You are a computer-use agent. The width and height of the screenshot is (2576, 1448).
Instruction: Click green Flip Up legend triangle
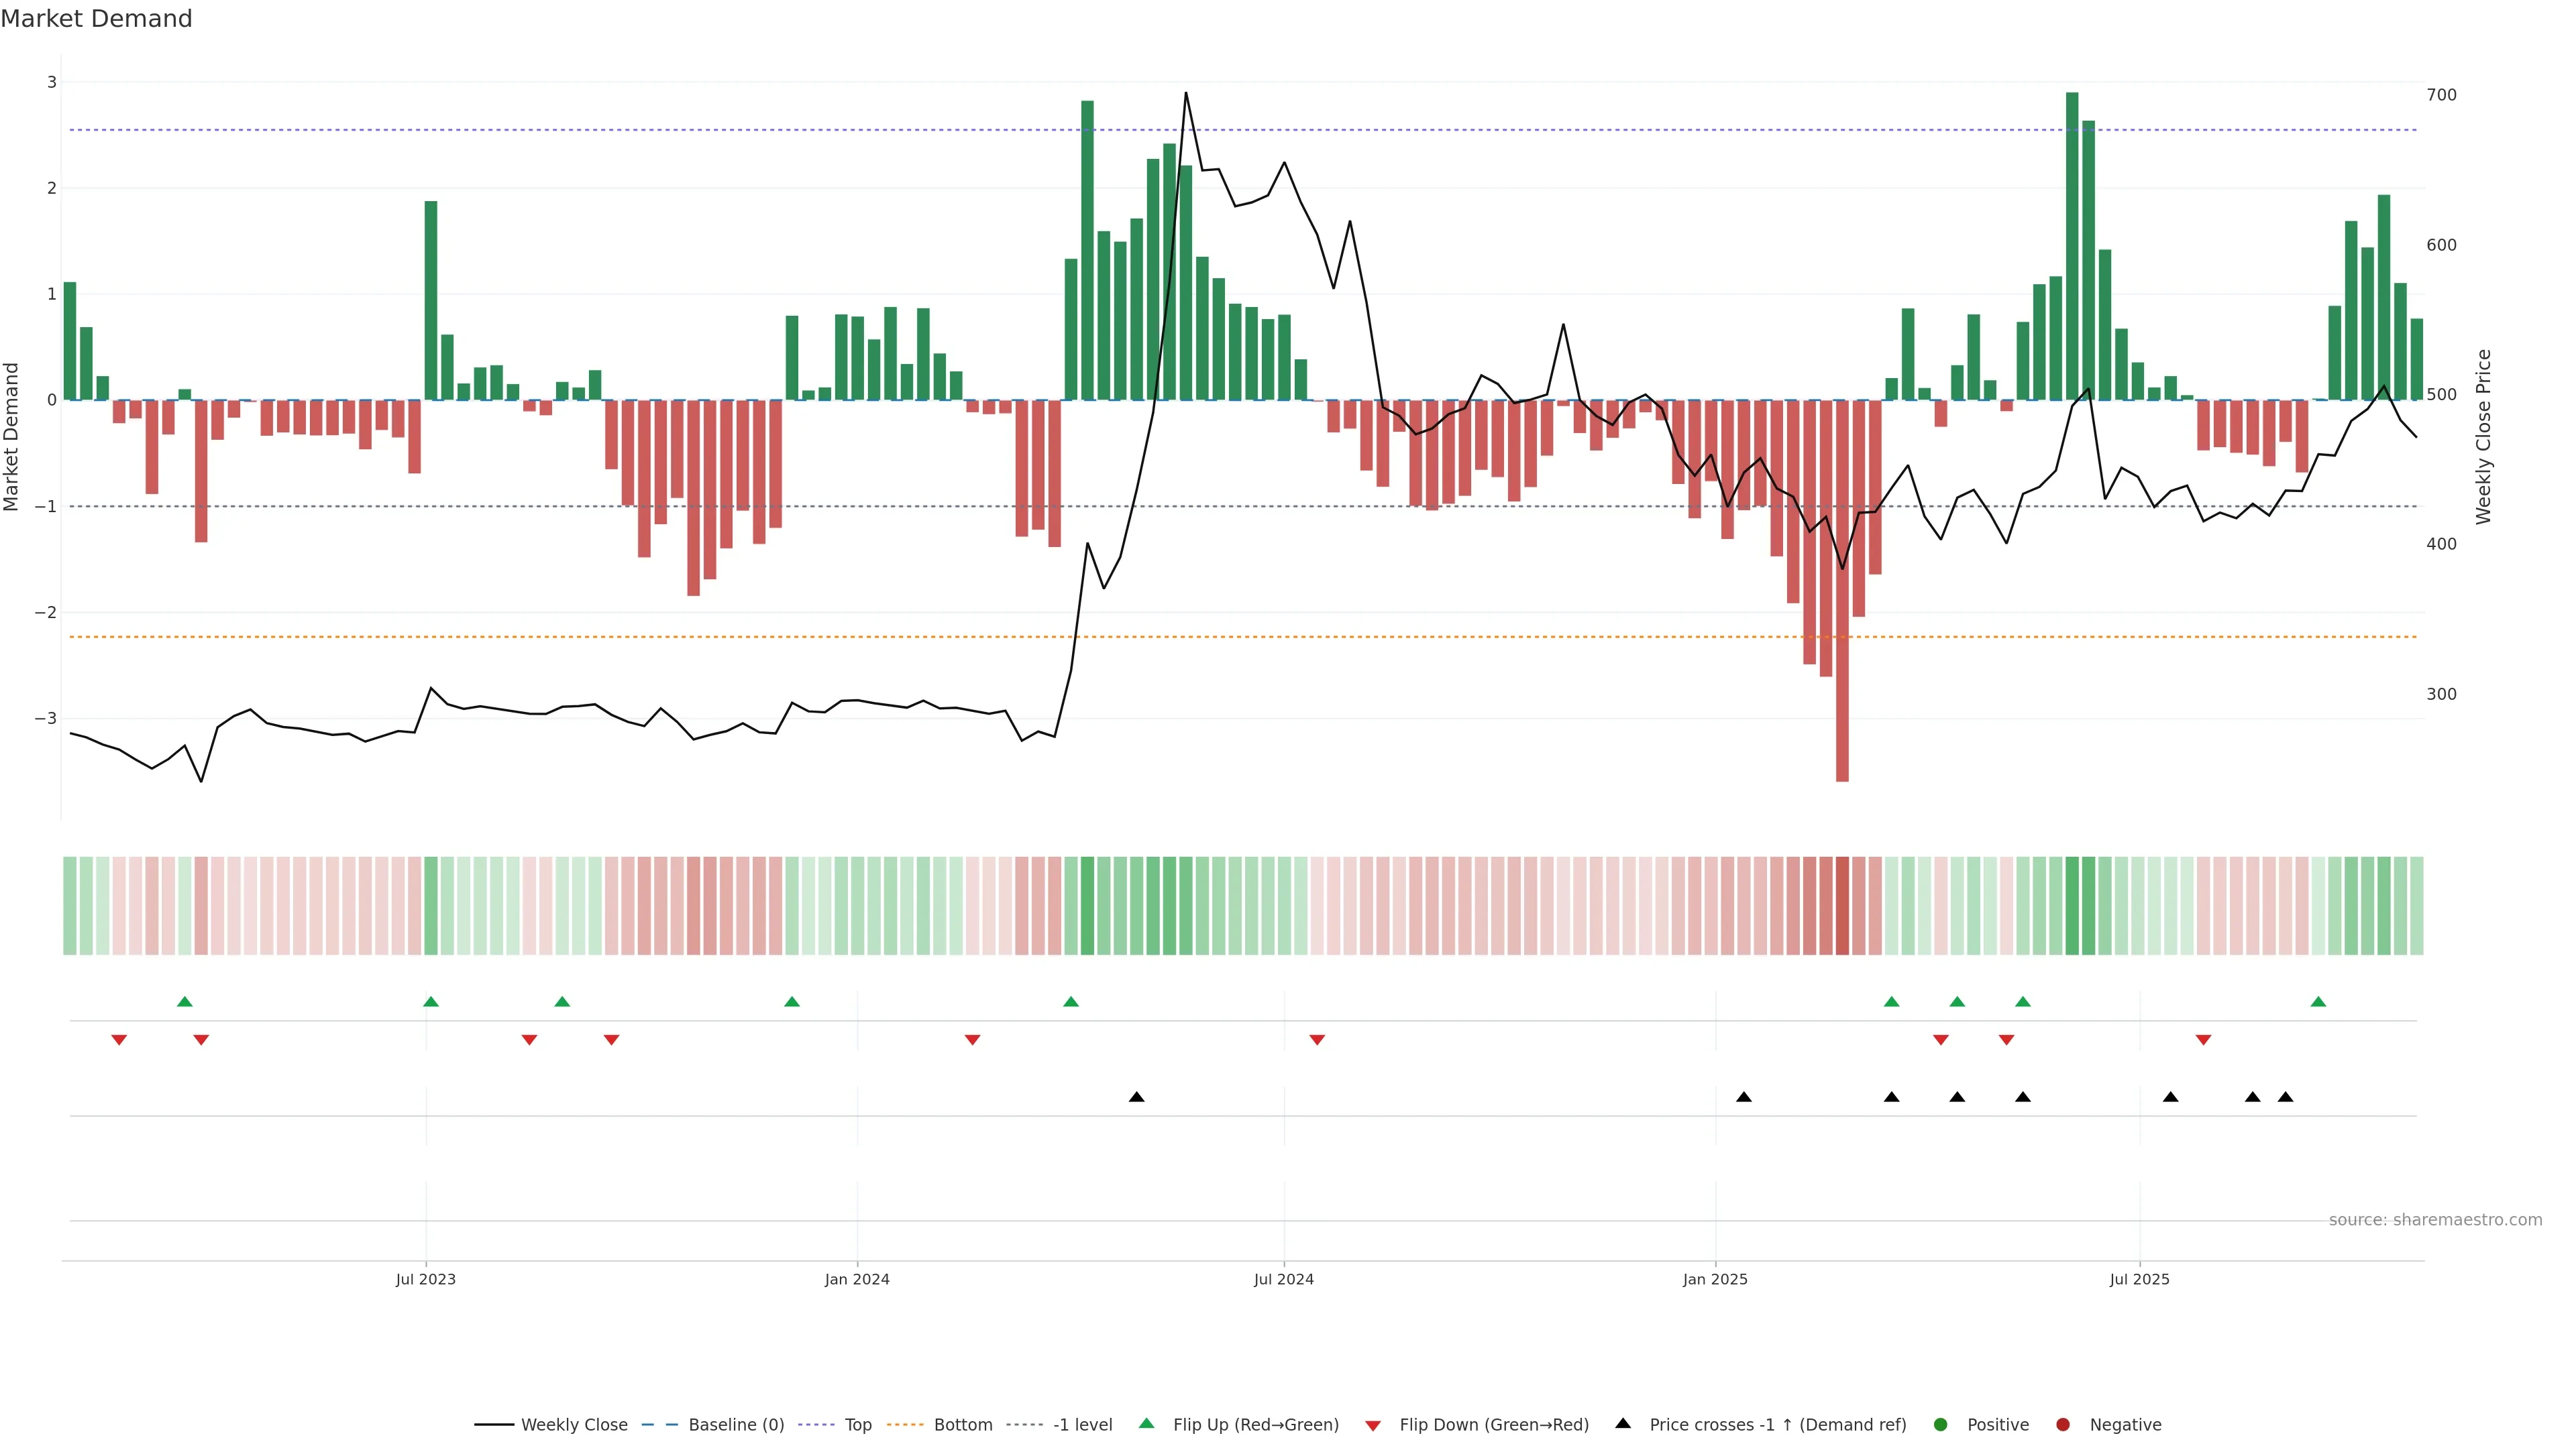[x=1147, y=1423]
